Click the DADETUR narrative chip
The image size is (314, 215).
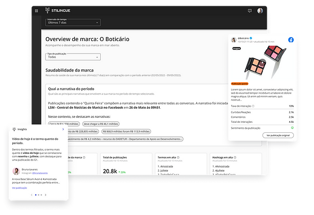pos(126,139)
